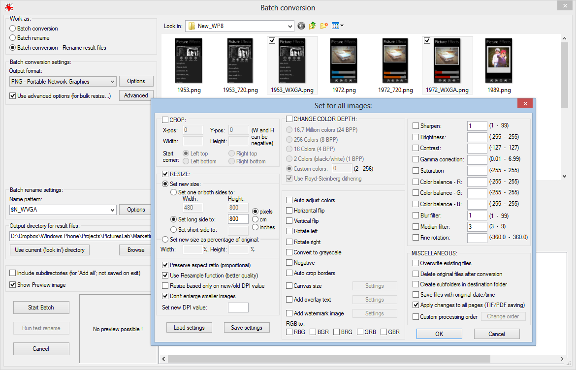Select the Set short side to option
This screenshot has height=370, width=576.
pos(173,230)
